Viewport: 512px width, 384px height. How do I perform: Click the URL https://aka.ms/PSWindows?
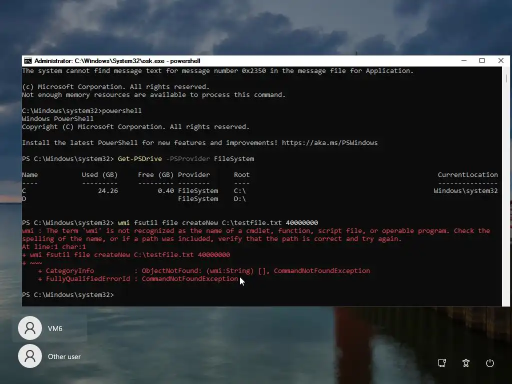click(330, 142)
